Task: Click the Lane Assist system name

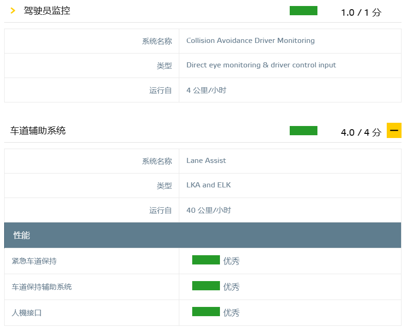Action: (206, 161)
